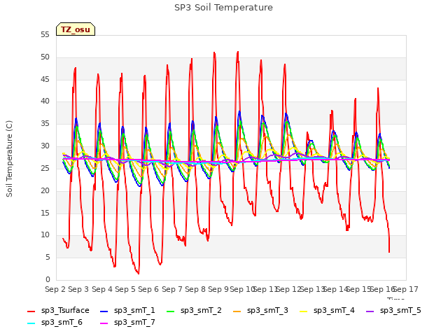
Task: Click the Sep 3 x-axis tick label
Action: tap(78, 289)
